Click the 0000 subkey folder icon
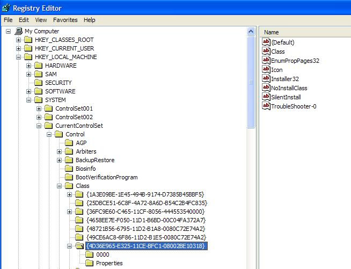This screenshot has width=351, height=269. click(90, 255)
